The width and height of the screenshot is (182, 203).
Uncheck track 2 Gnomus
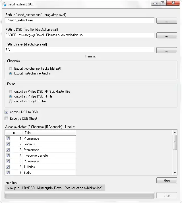[x=8, y=144]
